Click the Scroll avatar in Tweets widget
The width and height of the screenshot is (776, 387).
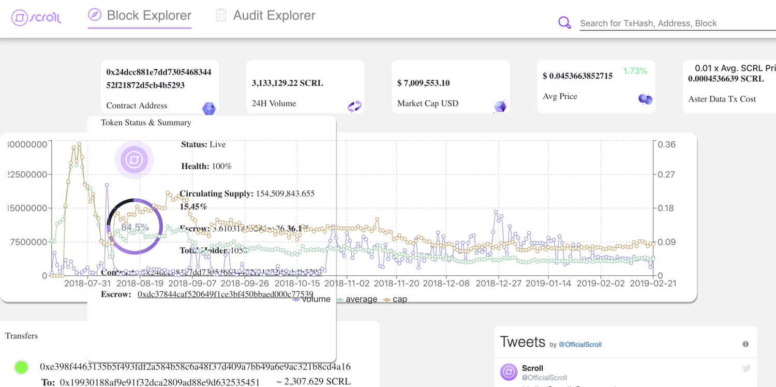[509, 372]
